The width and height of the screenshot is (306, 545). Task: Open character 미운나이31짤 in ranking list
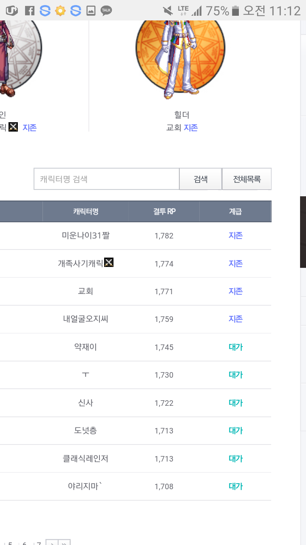coord(86,235)
